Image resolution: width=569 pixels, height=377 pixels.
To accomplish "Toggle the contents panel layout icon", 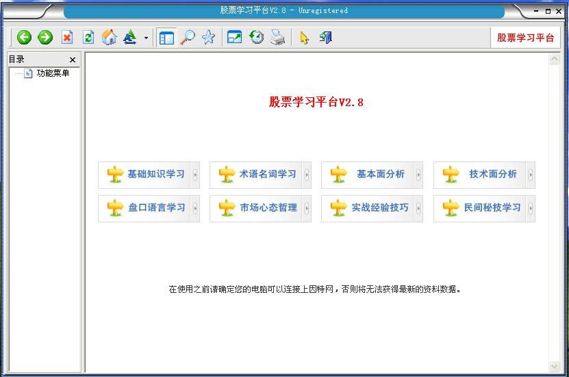I will click(166, 38).
